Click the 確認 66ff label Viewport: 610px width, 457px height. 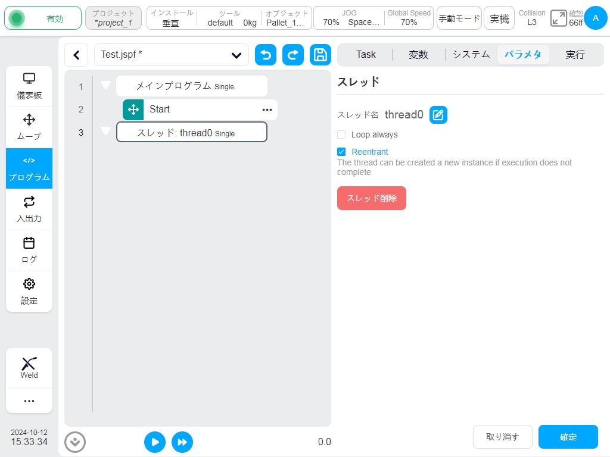tap(576, 18)
